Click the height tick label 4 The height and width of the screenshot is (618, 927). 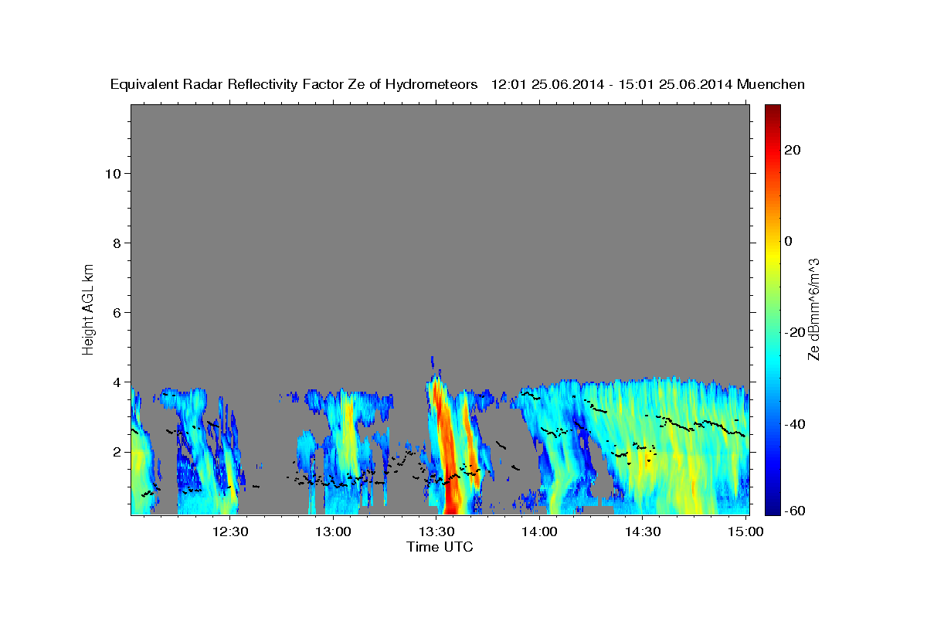point(117,382)
